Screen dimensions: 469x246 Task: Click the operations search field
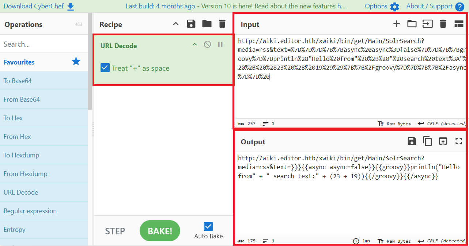(x=44, y=44)
